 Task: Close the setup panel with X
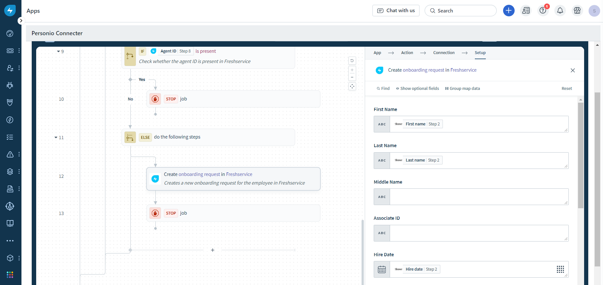[573, 70]
